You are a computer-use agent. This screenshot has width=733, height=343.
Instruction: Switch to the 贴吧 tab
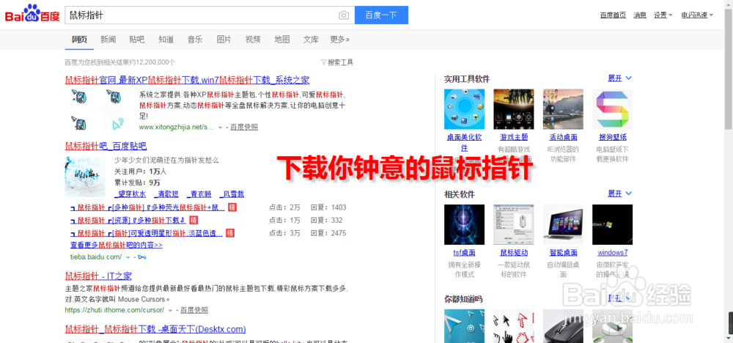pyautogui.click(x=137, y=40)
